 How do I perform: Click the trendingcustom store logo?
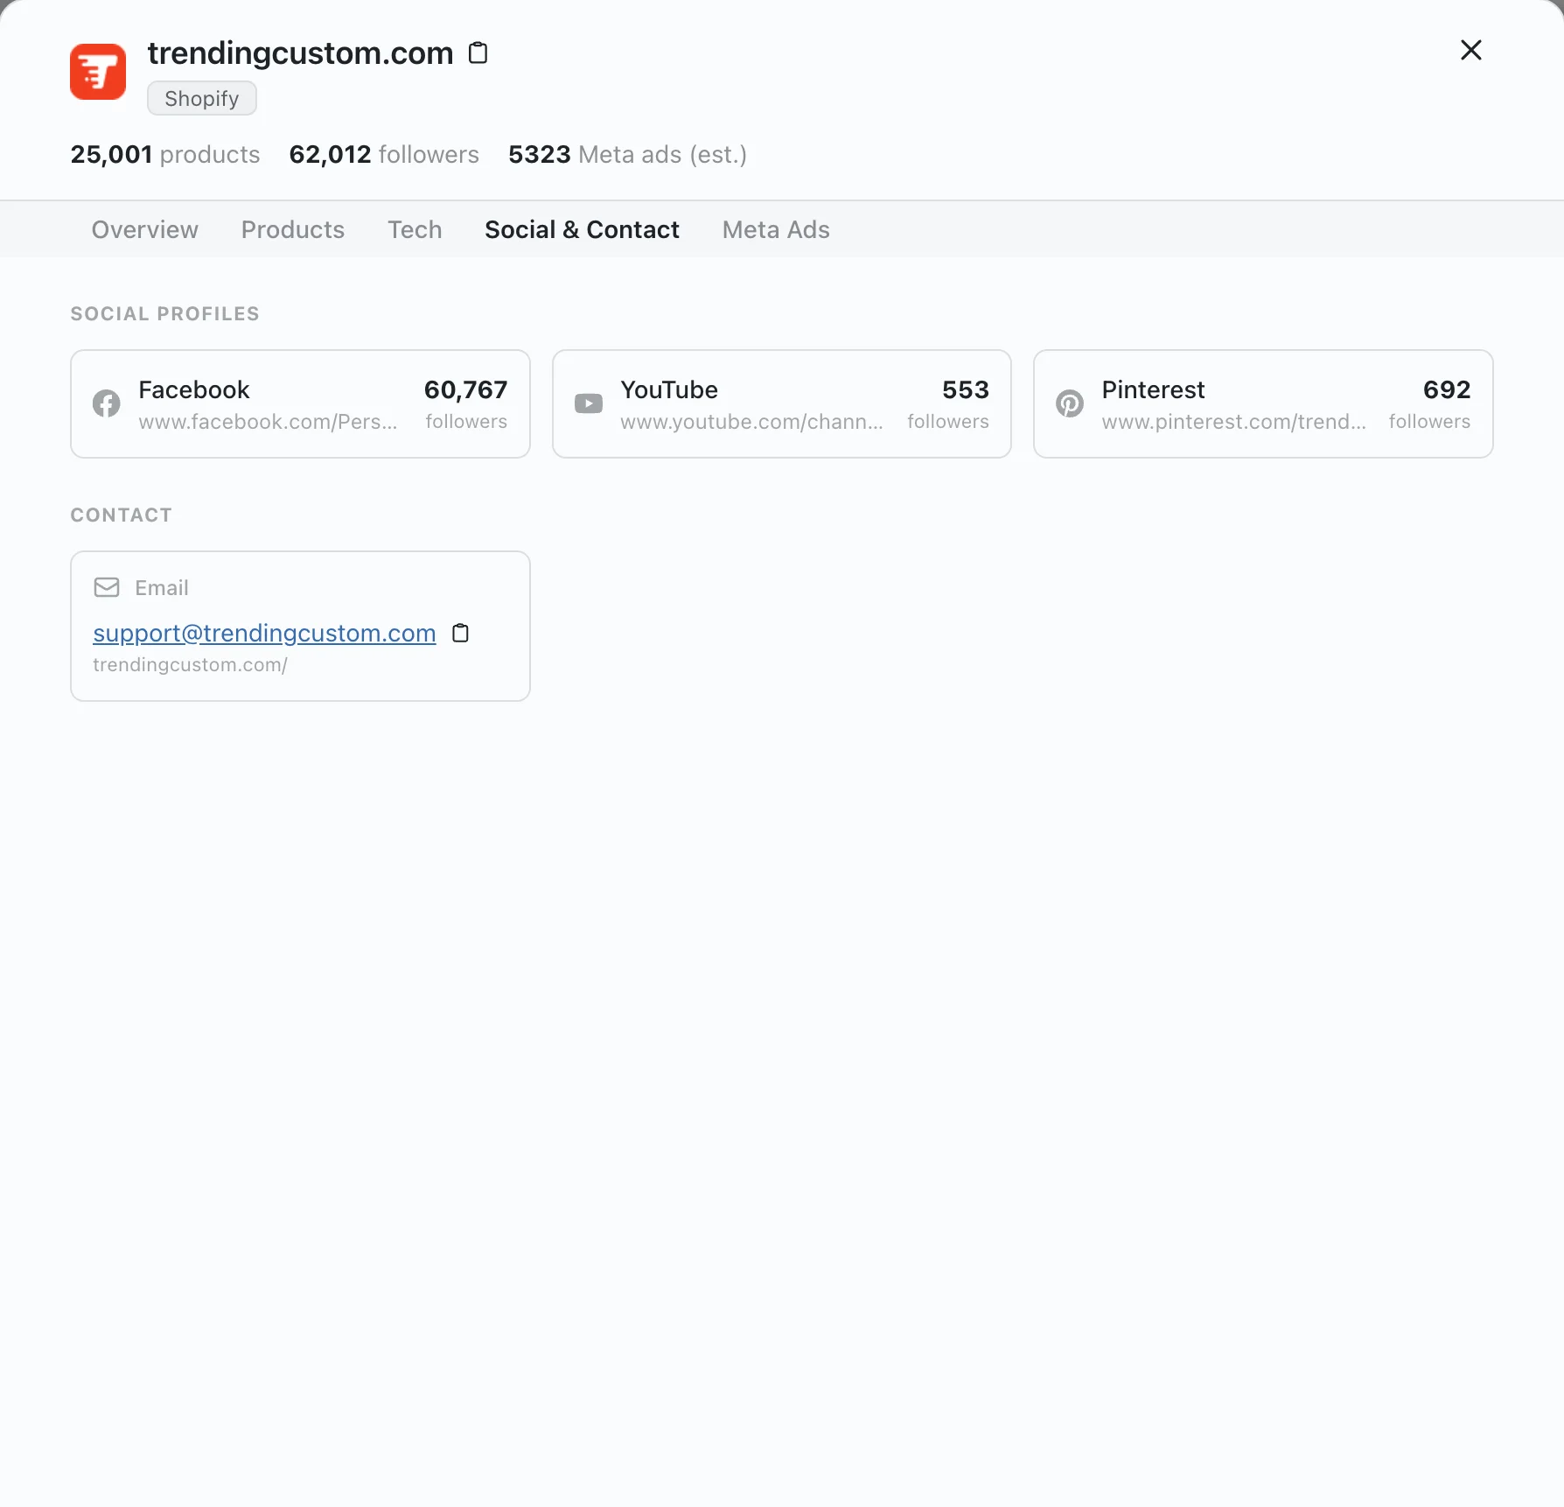[97, 71]
